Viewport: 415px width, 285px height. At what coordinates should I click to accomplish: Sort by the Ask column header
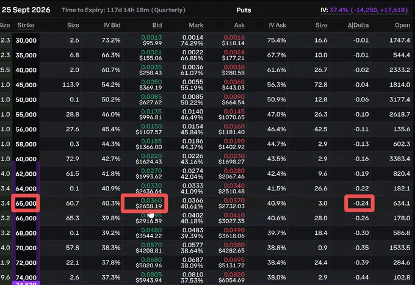[x=239, y=25]
